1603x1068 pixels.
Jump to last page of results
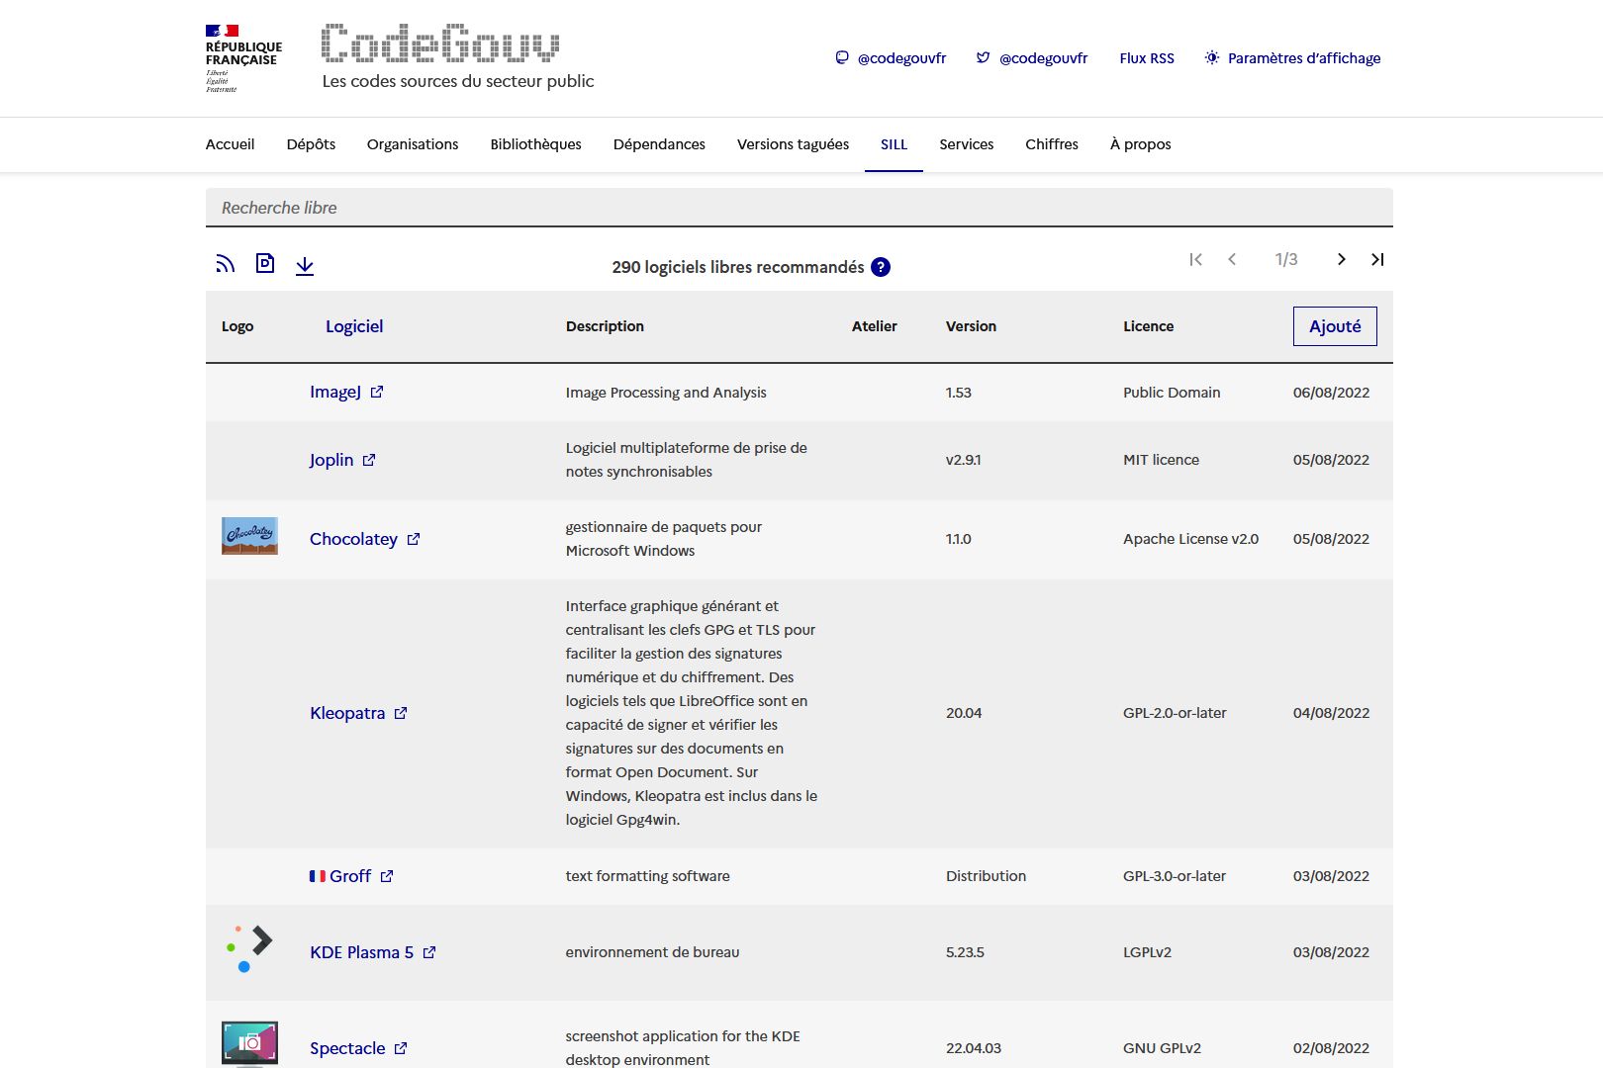point(1377,259)
